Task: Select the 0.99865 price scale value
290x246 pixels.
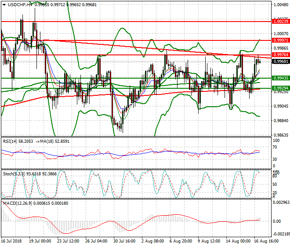Action: pyautogui.click(x=281, y=48)
